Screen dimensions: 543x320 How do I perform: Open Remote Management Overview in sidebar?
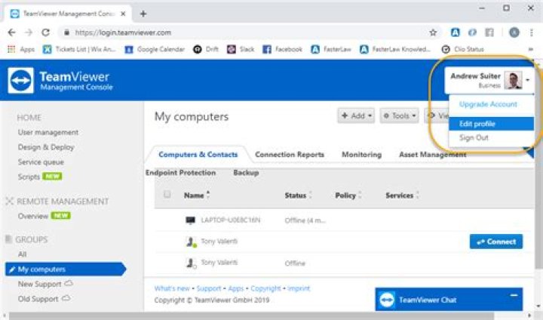(x=33, y=216)
